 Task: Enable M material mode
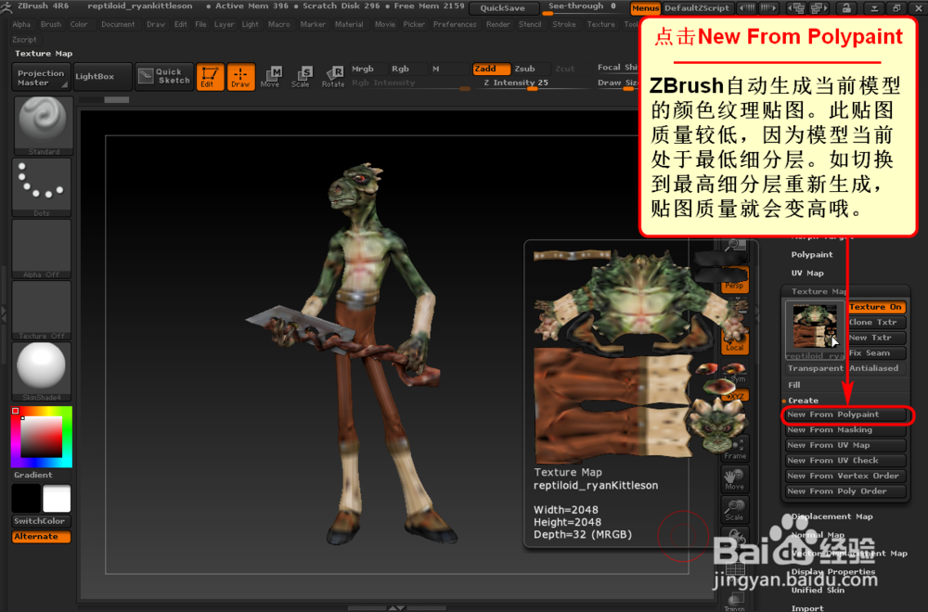(x=448, y=69)
